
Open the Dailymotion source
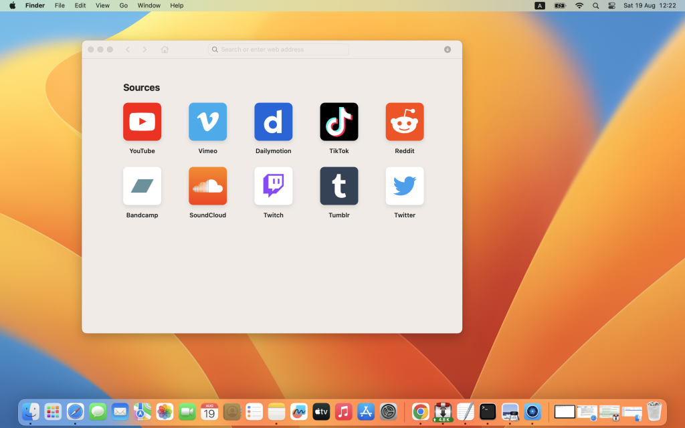click(x=273, y=122)
